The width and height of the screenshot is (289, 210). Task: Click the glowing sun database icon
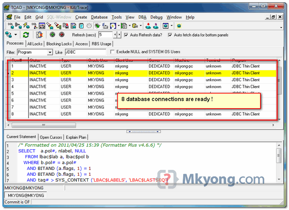179,26
